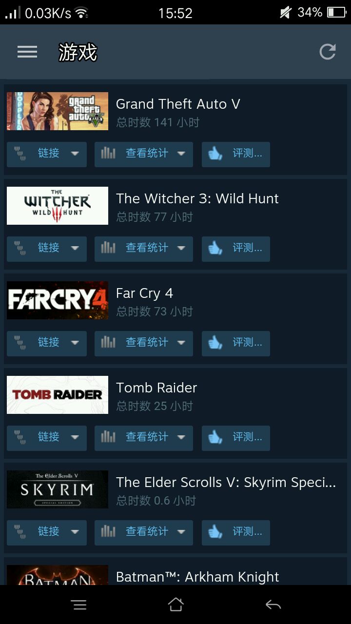Open the Grand Theft Auto V title link

[x=178, y=104]
